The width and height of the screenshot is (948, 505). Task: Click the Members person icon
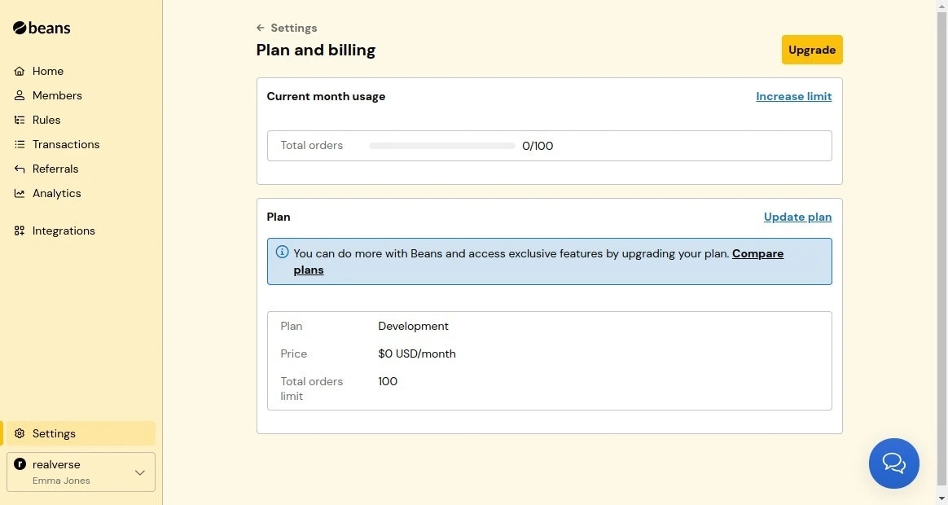20,96
